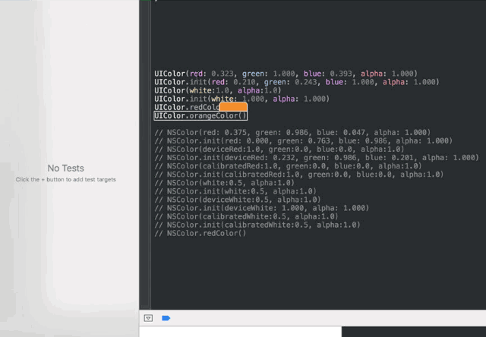This screenshot has width=486, height=337.
Task: Click the UIColor(white:1.0, alpha:1.0) line
Action: (218, 90)
